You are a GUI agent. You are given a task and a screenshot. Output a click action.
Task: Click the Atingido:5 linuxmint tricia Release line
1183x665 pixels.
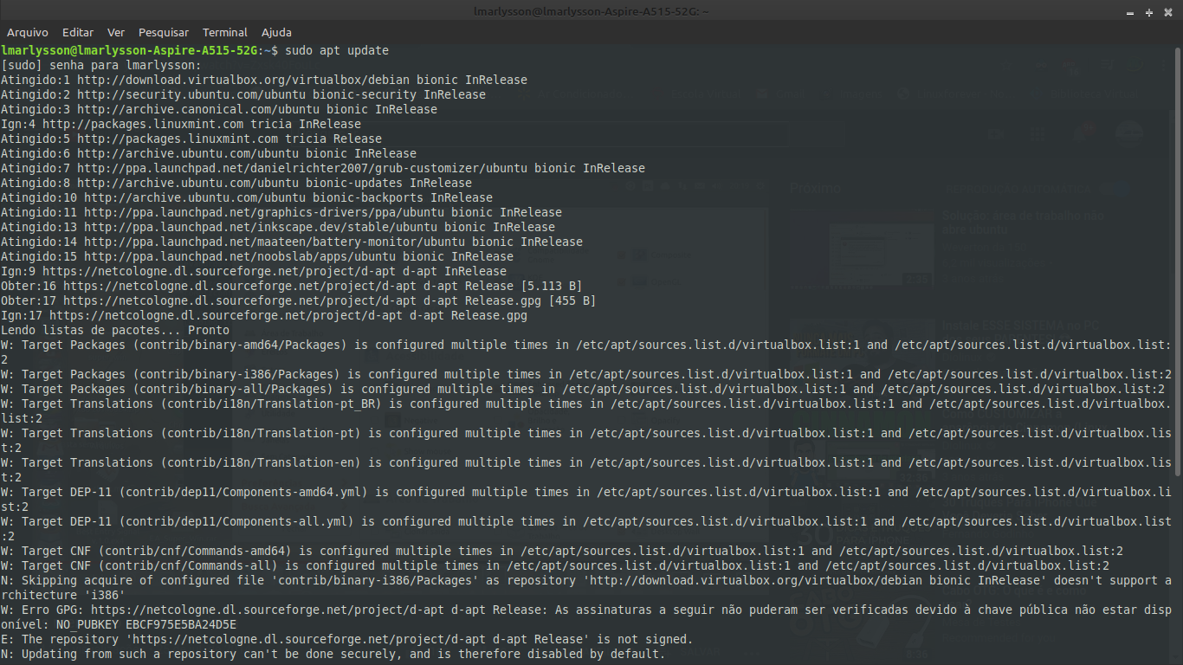[x=191, y=139]
